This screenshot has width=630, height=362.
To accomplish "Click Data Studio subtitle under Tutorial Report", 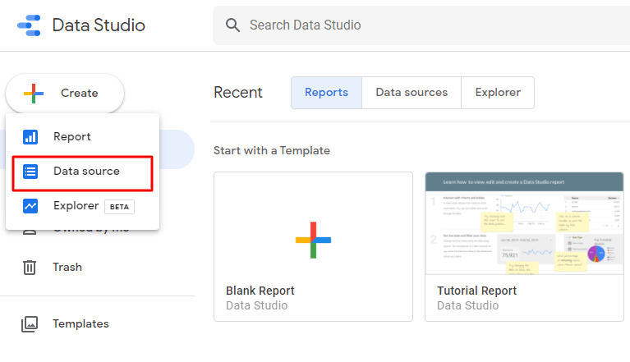I will [467, 306].
